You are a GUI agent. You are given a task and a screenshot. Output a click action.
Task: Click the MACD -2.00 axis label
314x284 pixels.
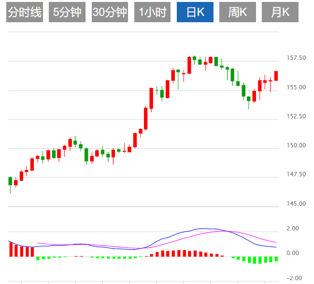[x=294, y=278]
